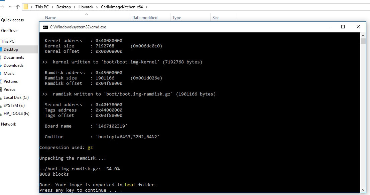Select Desktop in the navigation pane
Screen dimensions: 370x195
[11, 49]
